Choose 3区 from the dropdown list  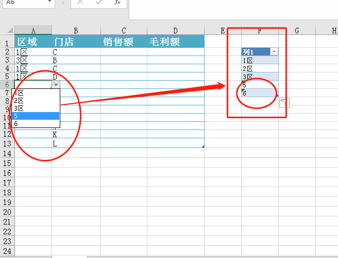tap(36, 108)
